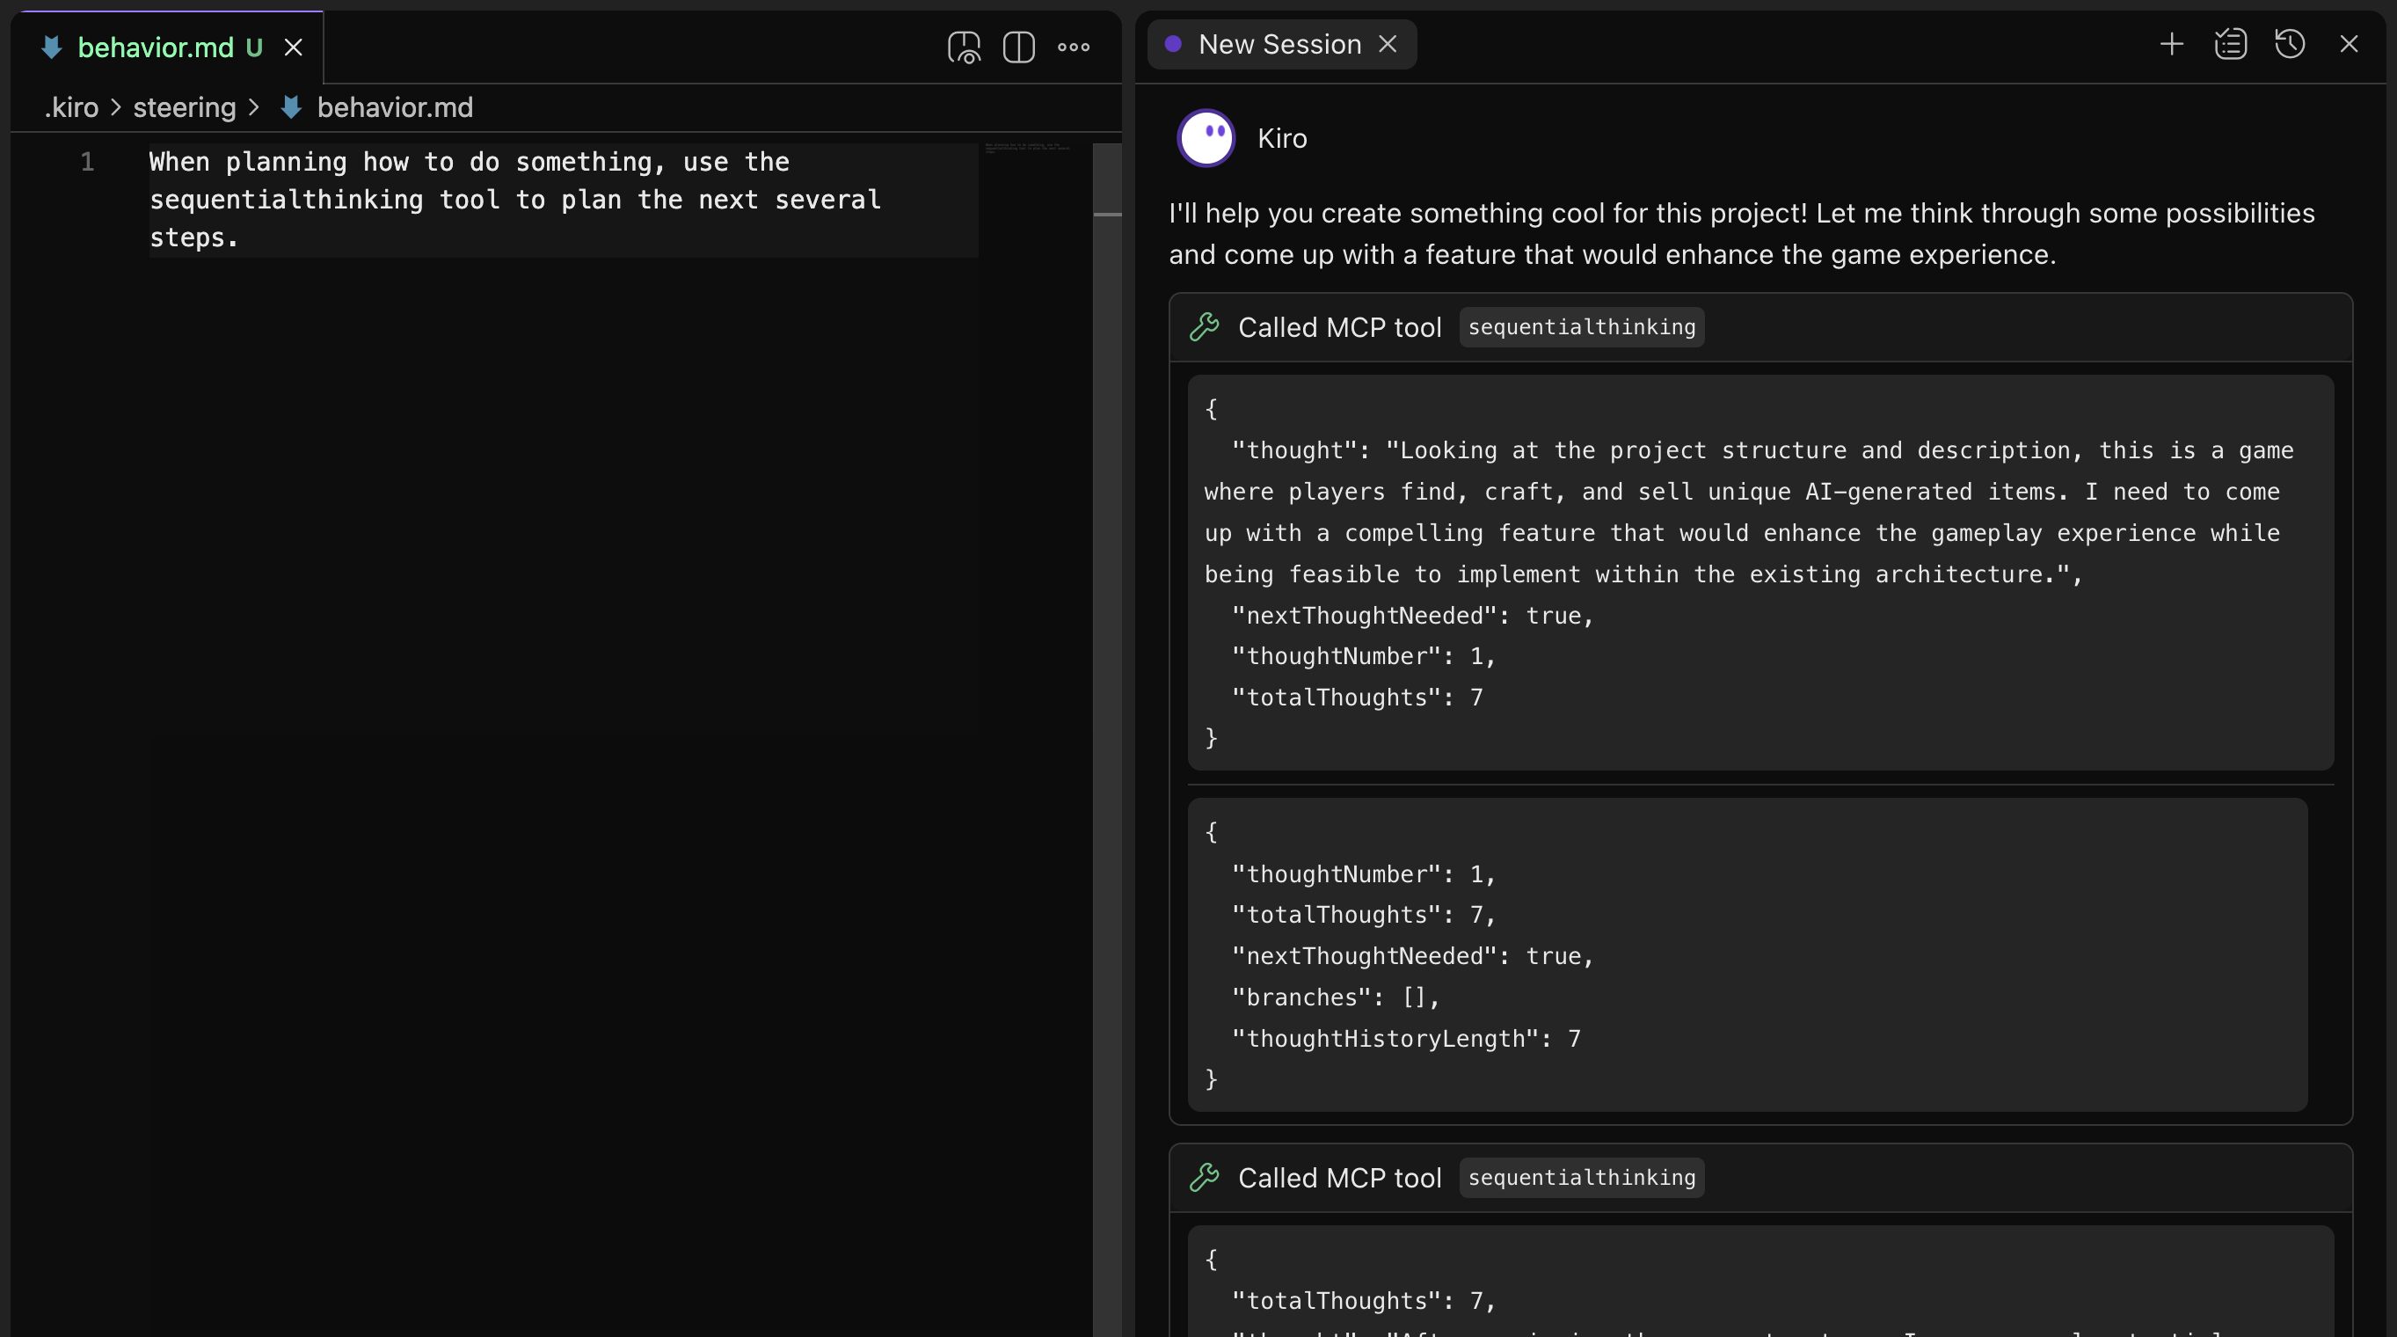Click the wrench icon on first MCP call
Viewport: 2397px width, 1337px height.
pos(1204,327)
